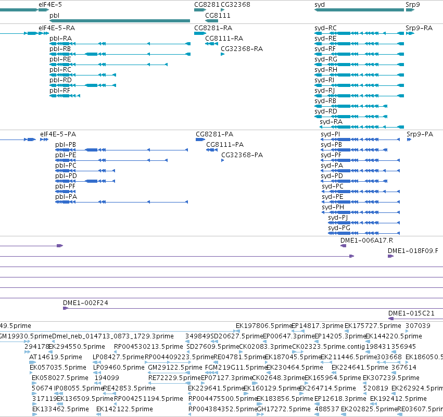Viewport: 443px width, 417px height.
Task: Select the pbl-RD transcript label
Action: click(x=60, y=80)
